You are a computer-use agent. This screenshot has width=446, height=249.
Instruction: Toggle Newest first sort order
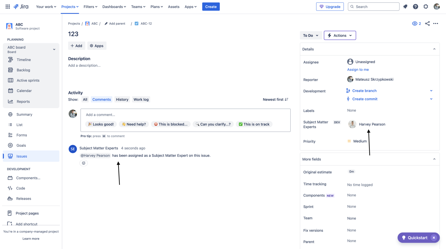(275, 100)
